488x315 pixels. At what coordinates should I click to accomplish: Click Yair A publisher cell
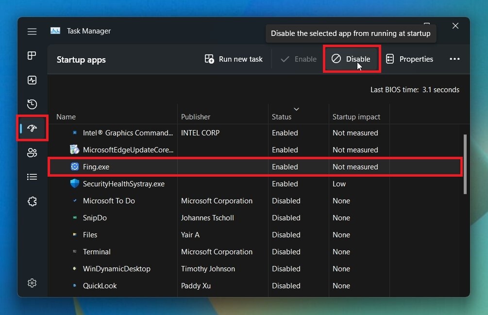pyautogui.click(x=190, y=235)
